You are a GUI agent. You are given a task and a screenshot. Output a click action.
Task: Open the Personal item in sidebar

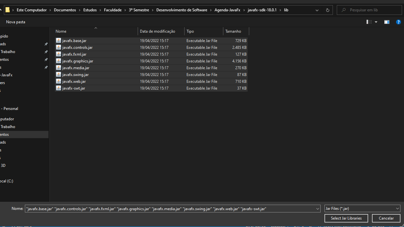9,109
